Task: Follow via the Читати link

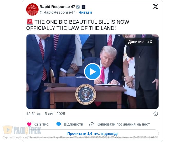Action: 85,12
